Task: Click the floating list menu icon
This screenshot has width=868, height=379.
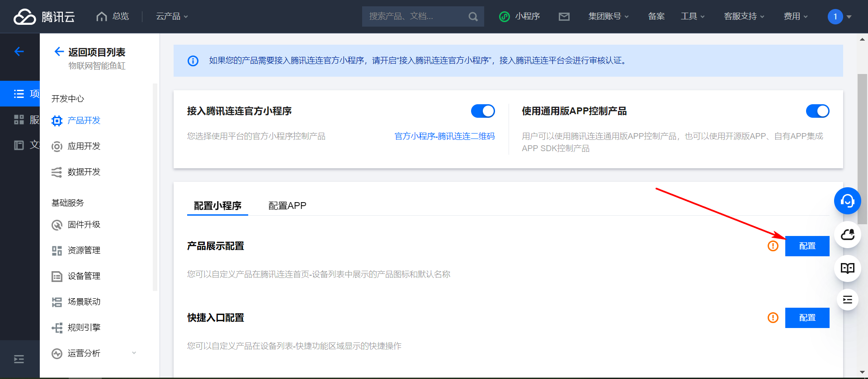Action: 847,300
